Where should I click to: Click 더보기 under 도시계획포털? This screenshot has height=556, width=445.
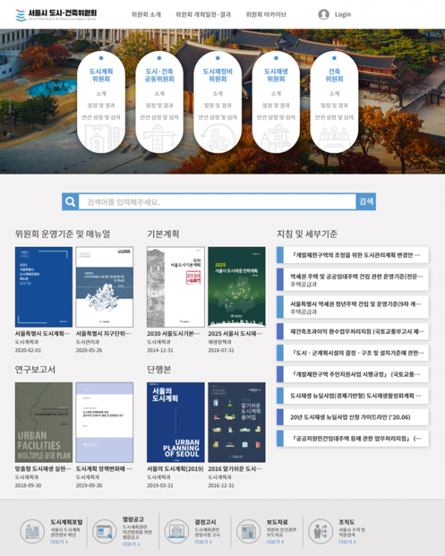59,542
